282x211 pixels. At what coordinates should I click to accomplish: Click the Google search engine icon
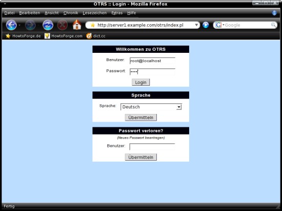[218, 25]
